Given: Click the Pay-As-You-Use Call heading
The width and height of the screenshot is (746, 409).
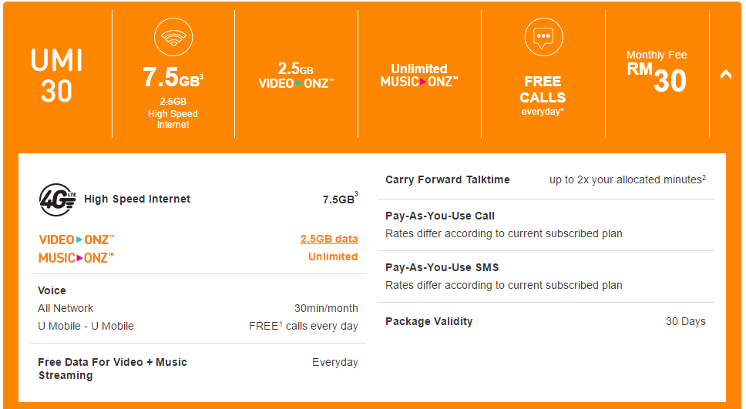Looking at the screenshot, I should point(439,216).
